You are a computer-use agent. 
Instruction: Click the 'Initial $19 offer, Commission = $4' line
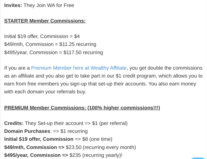pos(42,36)
